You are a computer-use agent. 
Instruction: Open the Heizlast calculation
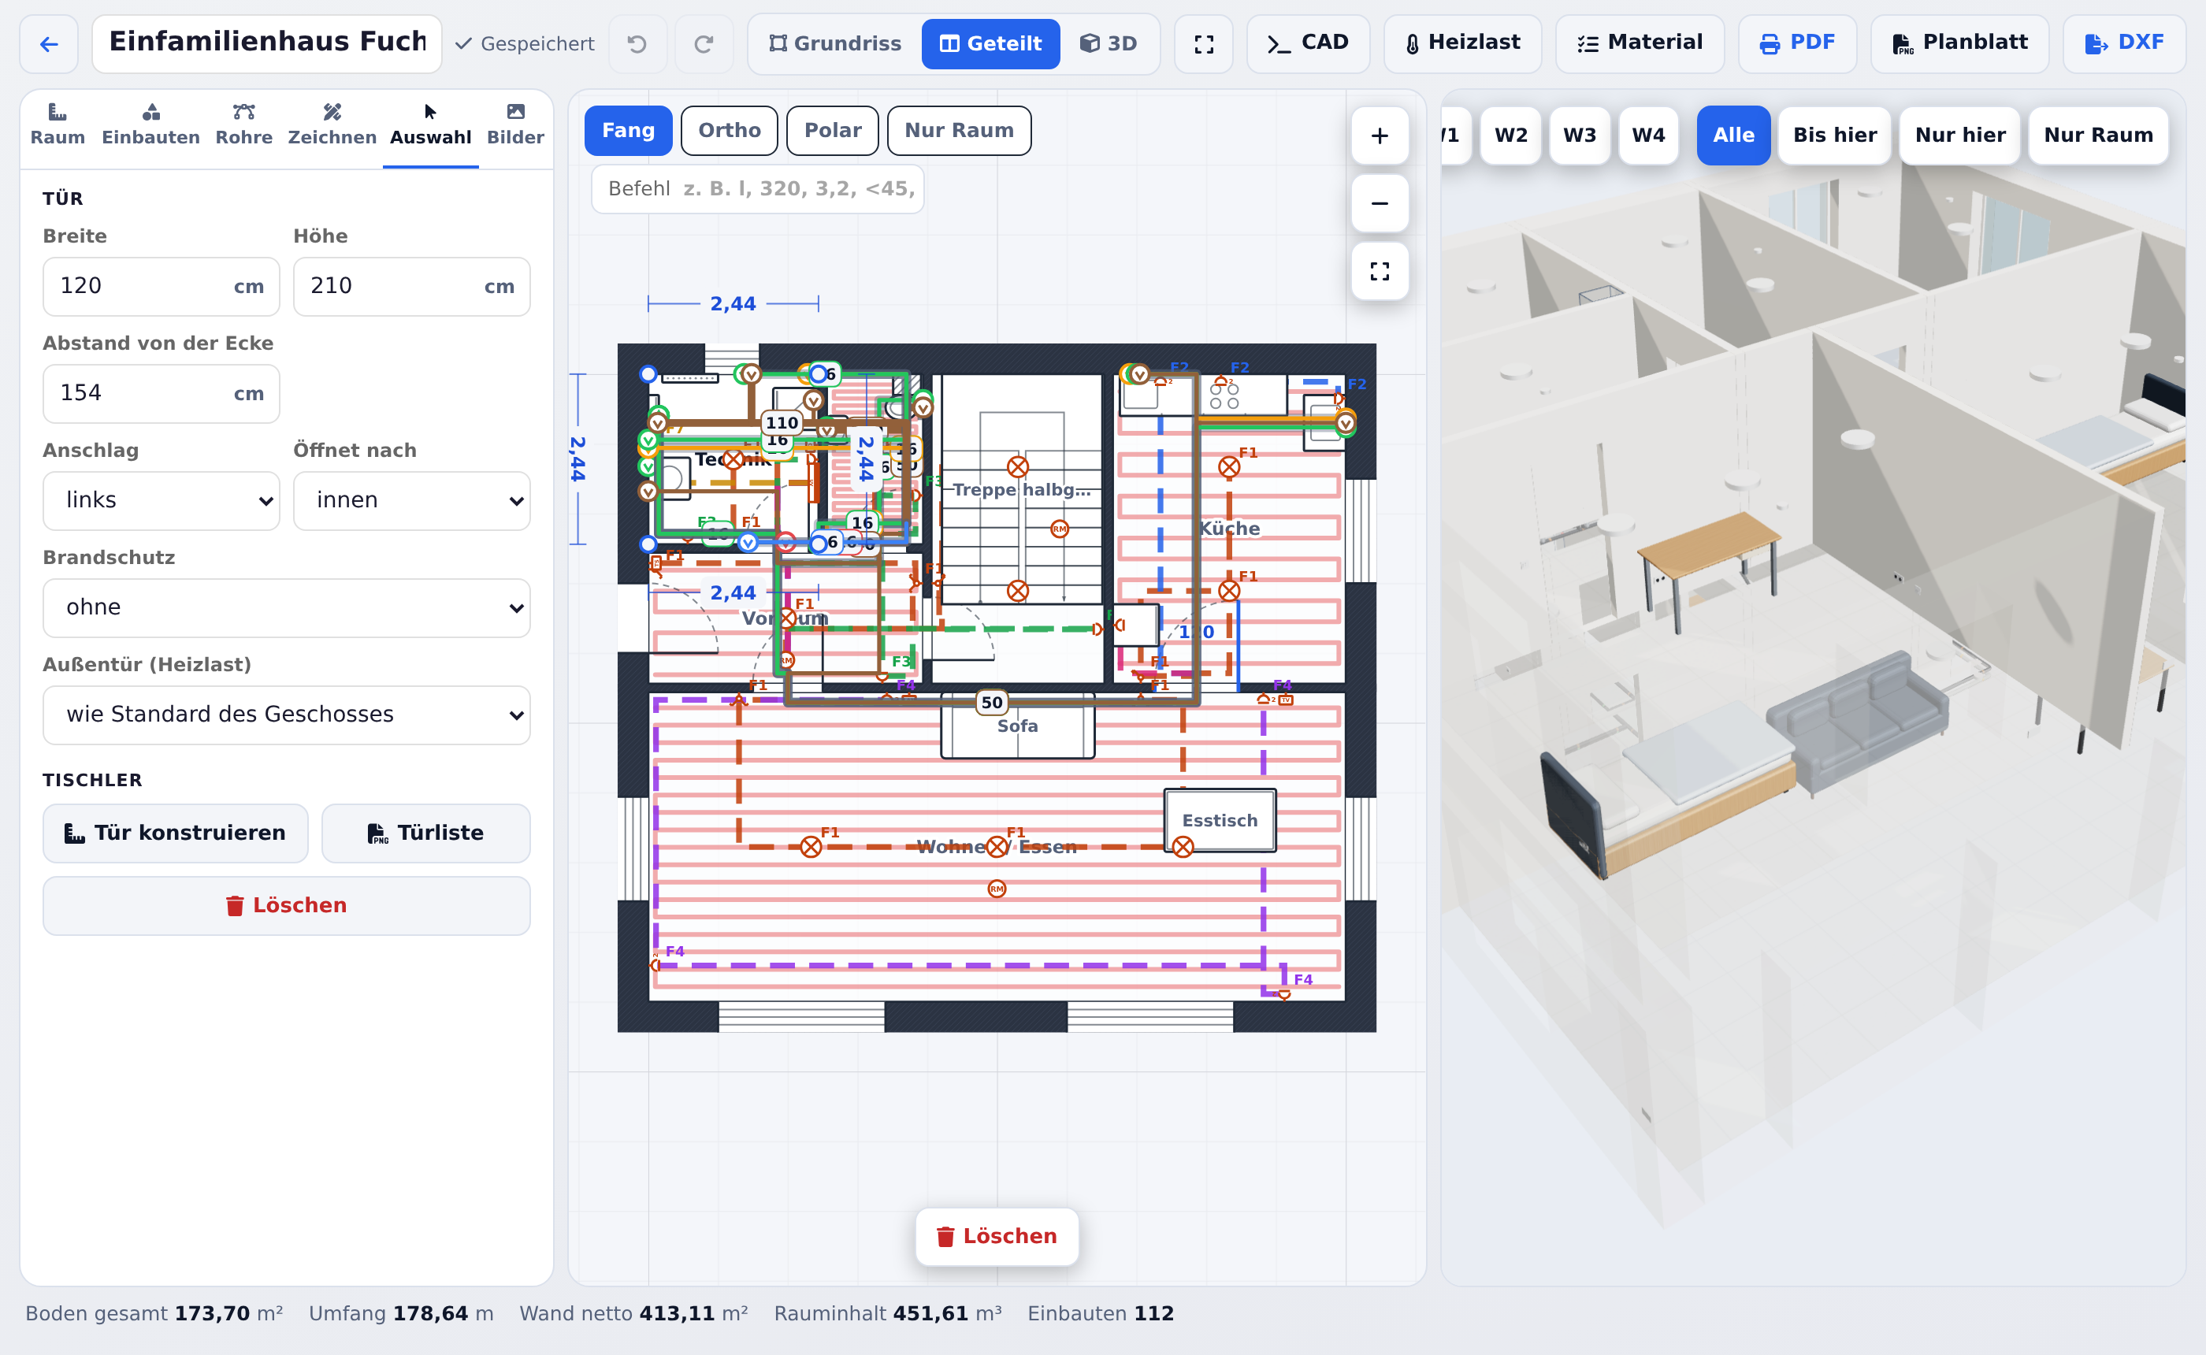[x=1461, y=43]
